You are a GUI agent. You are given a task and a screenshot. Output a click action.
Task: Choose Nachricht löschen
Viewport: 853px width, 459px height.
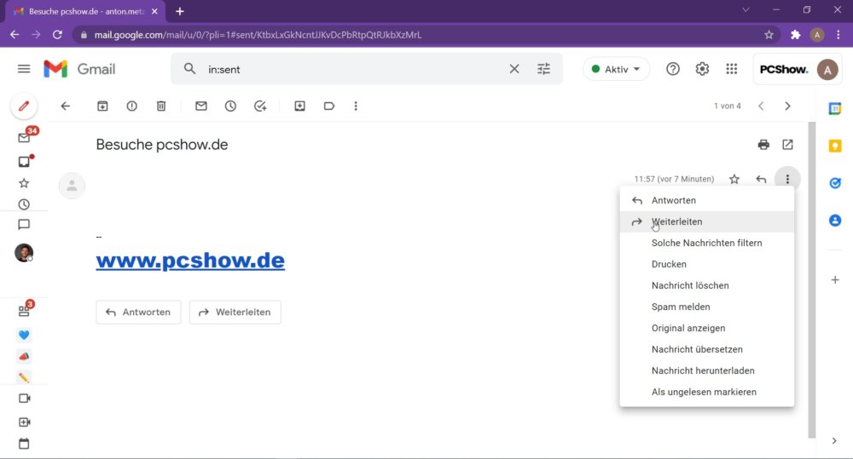point(706,285)
